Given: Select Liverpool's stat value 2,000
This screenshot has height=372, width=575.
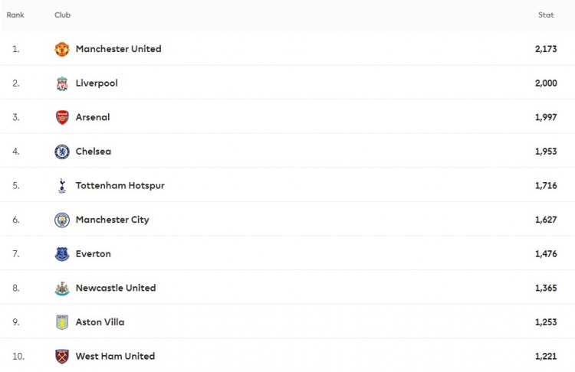Looking at the screenshot, I should (546, 83).
